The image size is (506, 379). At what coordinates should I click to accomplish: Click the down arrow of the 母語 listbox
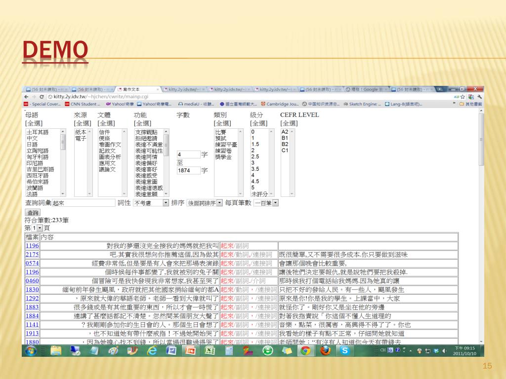[63, 194]
